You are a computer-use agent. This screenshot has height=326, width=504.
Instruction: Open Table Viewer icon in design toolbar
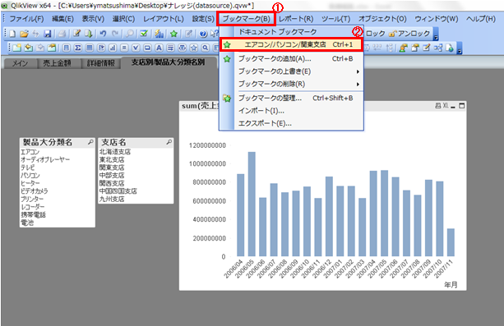pyautogui.click(x=438, y=48)
